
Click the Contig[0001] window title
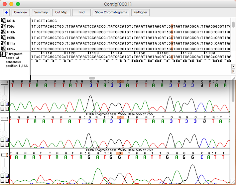point(118,4)
